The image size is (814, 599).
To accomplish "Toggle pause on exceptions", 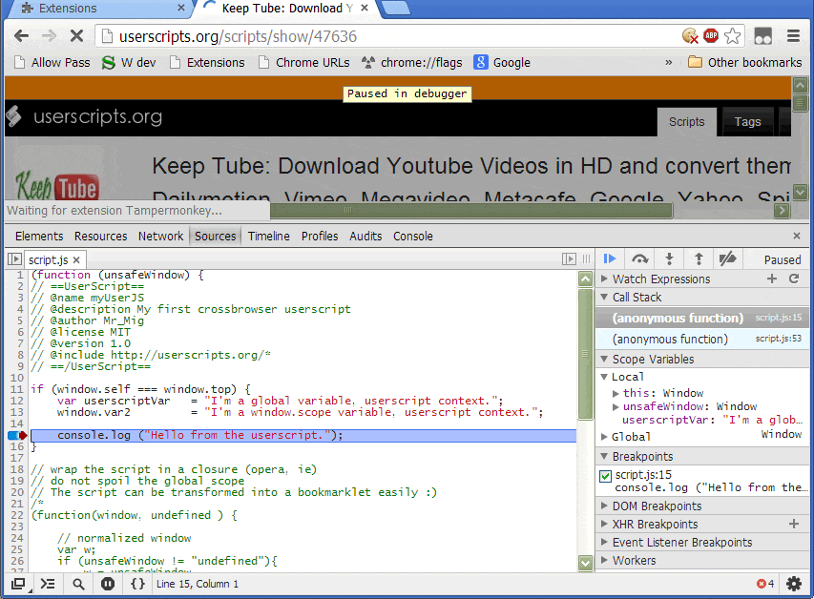I will 108,584.
